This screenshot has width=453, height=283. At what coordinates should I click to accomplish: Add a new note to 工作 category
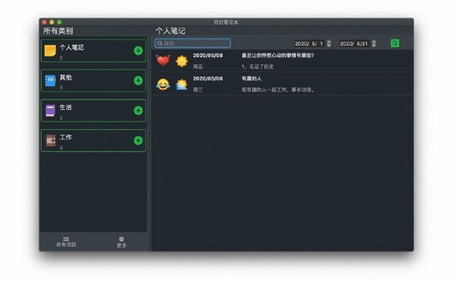tap(138, 140)
